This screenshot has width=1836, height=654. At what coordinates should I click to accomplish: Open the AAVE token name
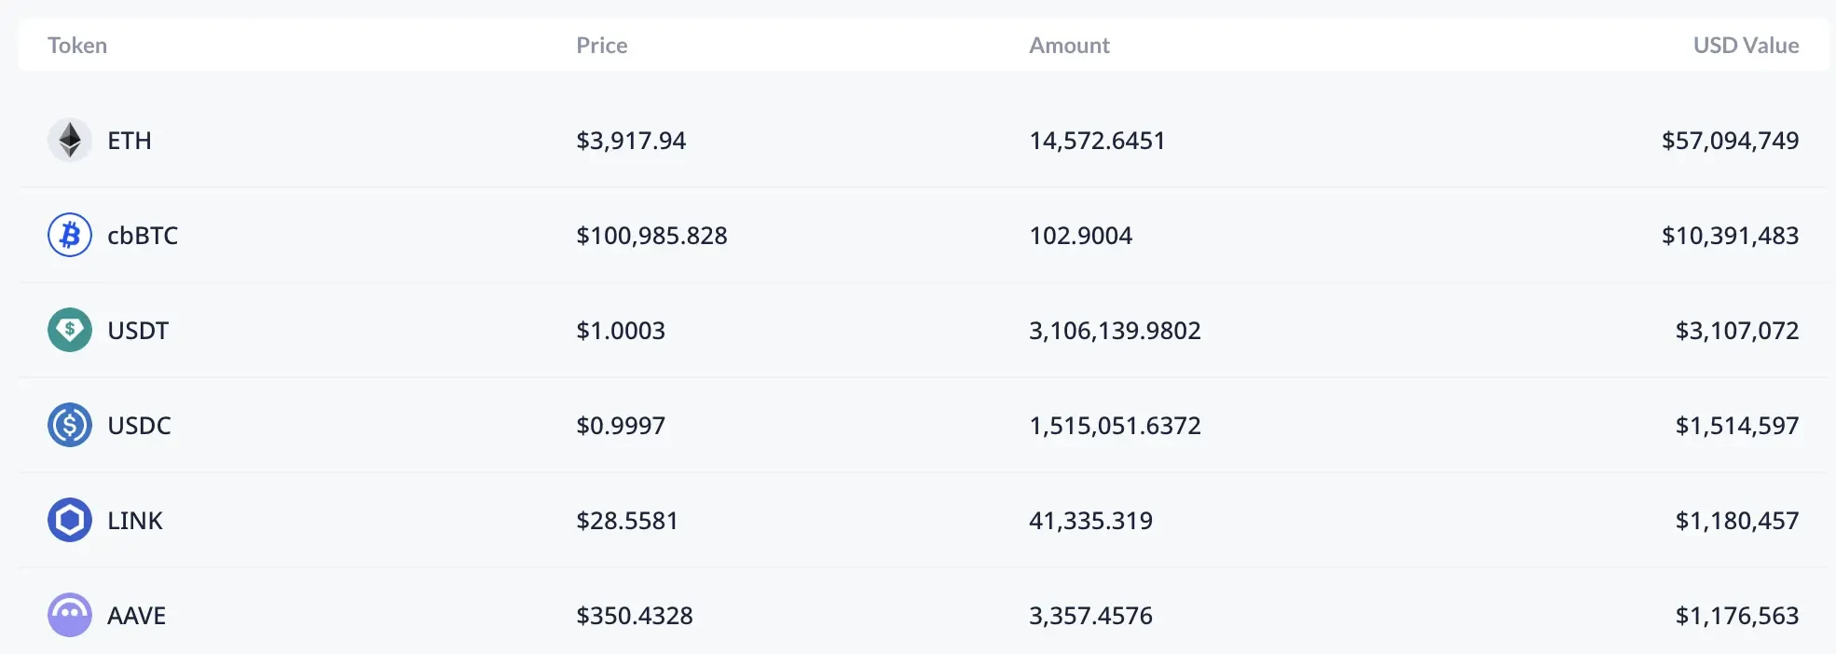136,616
